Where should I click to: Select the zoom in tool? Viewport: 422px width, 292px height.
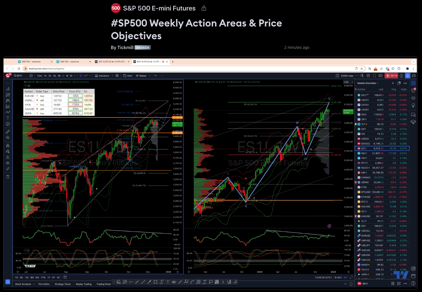click(8, 137)
